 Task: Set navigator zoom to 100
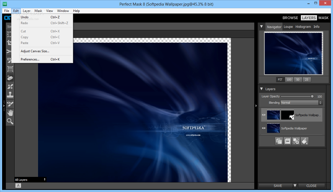pyautogui.click(x=289, y=80)
